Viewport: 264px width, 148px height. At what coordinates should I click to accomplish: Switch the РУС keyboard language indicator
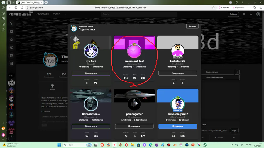click(242, 145)
